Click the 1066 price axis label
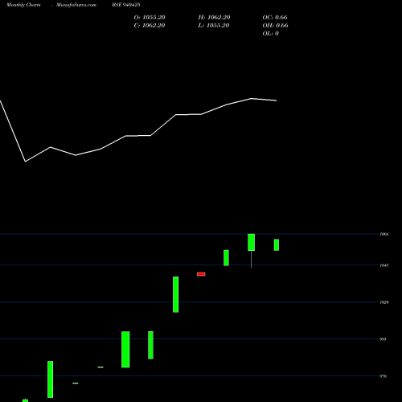The height and width of the screenshot is (402, 402). click(384, 234)
